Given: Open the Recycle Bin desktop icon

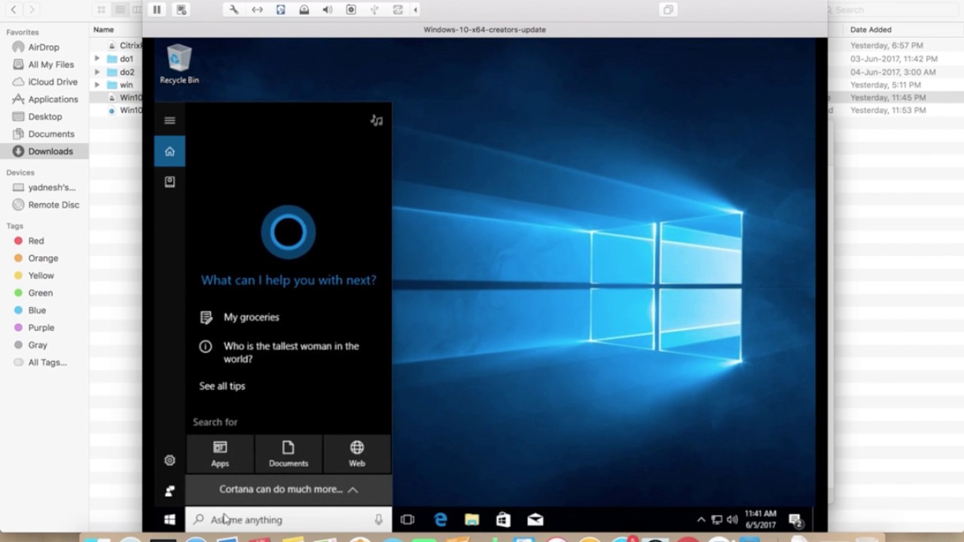Looking at the screenshot, I should 179,64.
